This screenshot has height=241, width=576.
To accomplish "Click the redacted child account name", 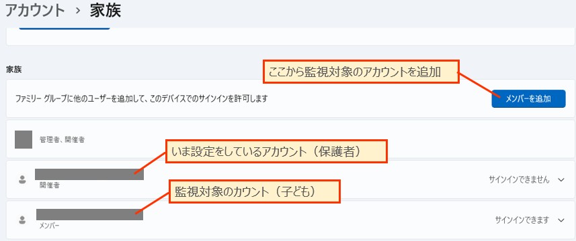I will [89, 214].
